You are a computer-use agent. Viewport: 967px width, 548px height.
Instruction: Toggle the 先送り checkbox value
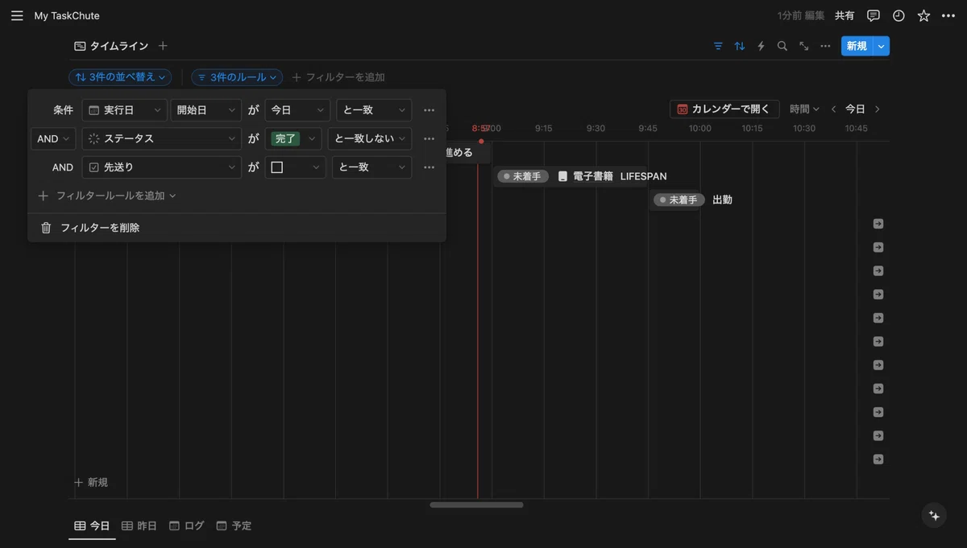276,167
